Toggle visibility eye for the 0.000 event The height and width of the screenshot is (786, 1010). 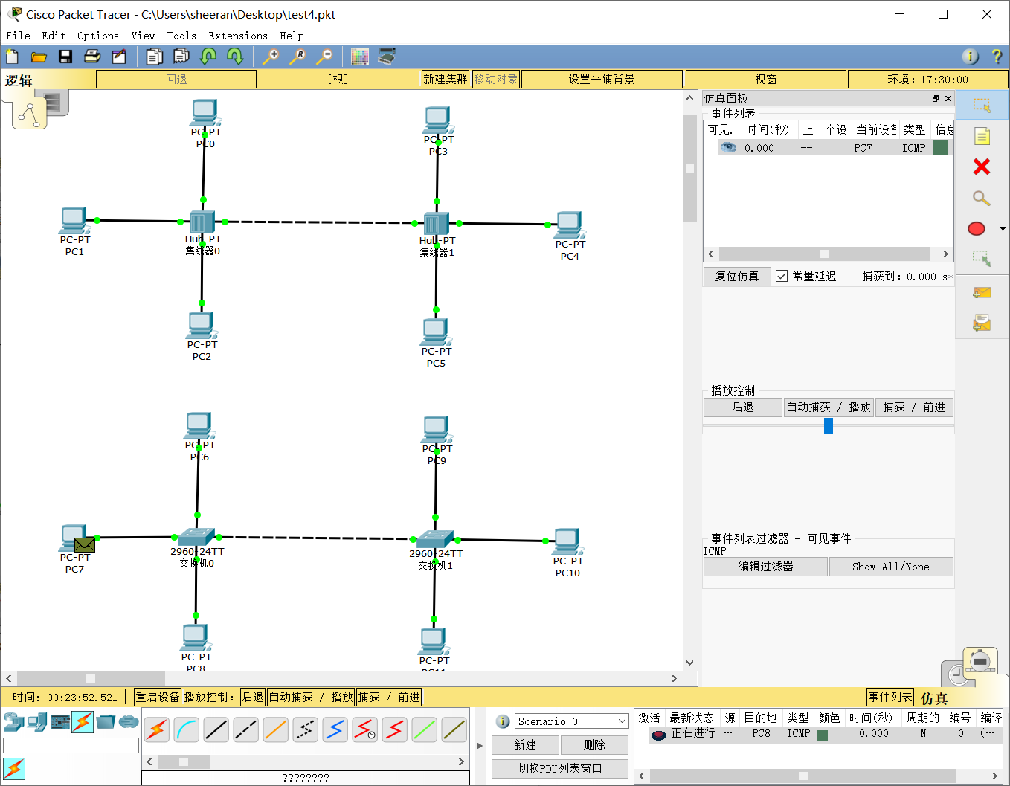(727, 147)
